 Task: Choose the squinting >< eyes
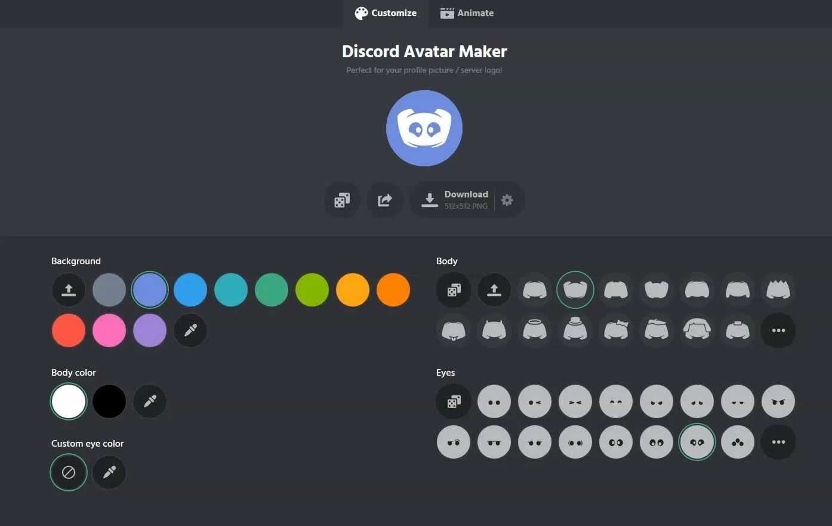click(575, 401)
